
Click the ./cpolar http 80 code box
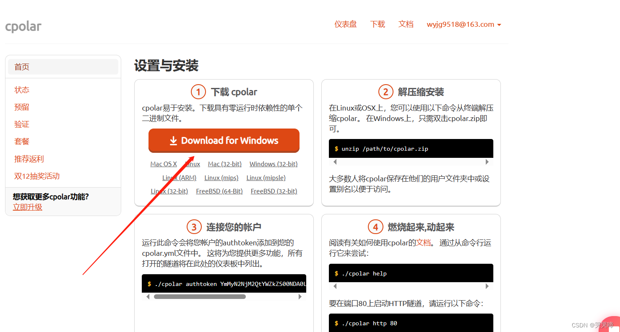(x=411, y=323)
